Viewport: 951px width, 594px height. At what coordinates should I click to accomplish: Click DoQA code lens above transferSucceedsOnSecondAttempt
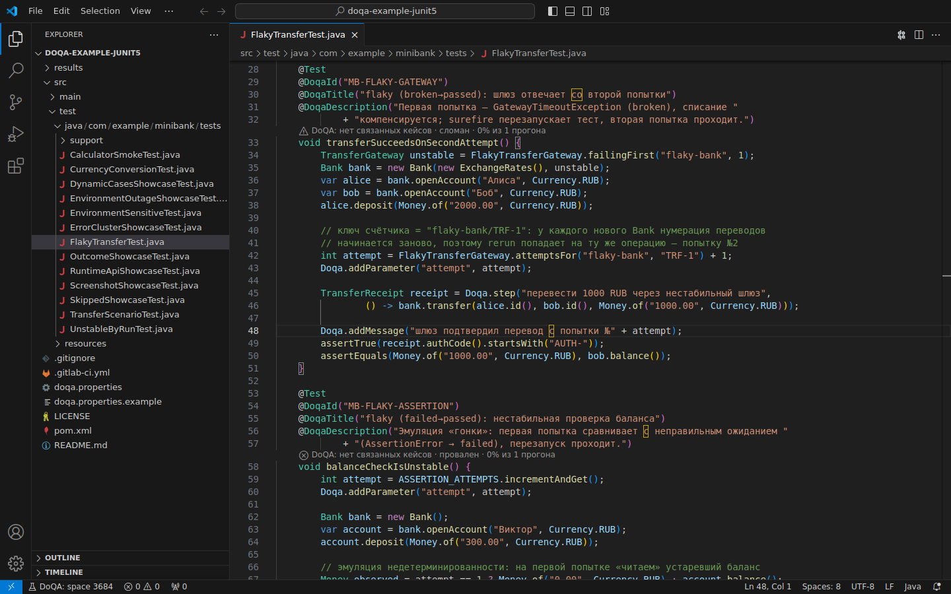(x=423, y=131)
